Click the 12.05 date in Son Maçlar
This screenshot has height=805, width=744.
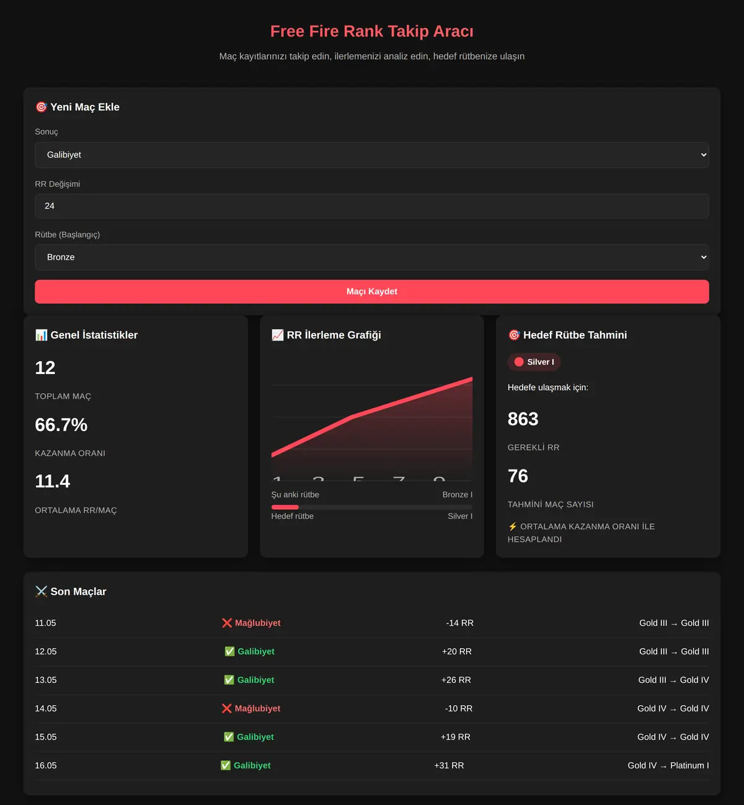[x=46, y=651]
